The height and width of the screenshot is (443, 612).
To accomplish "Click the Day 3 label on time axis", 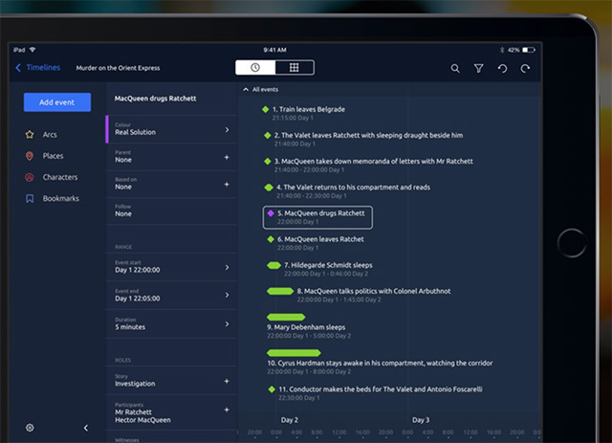I will (x=421, y=420).
